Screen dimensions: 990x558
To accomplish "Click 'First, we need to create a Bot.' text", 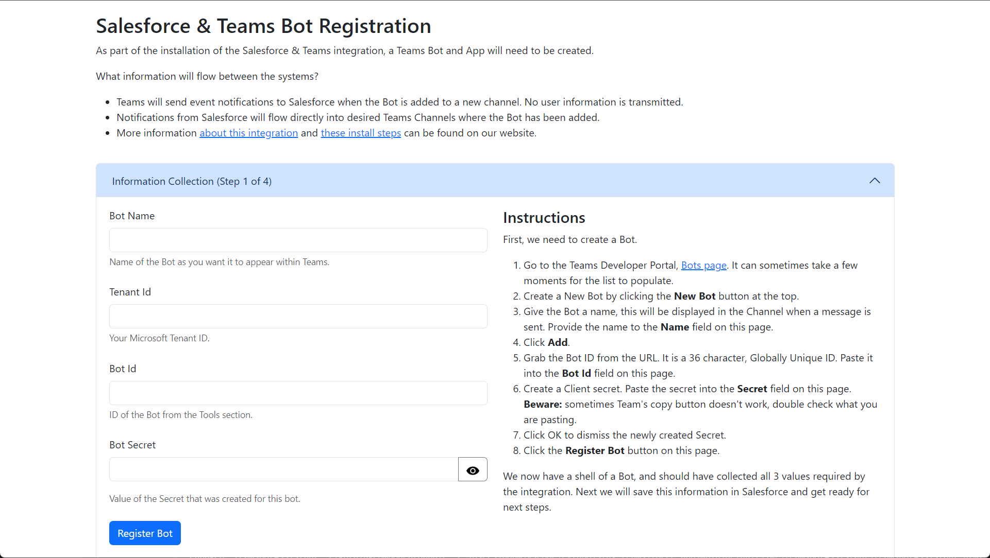I will (570, 239).
